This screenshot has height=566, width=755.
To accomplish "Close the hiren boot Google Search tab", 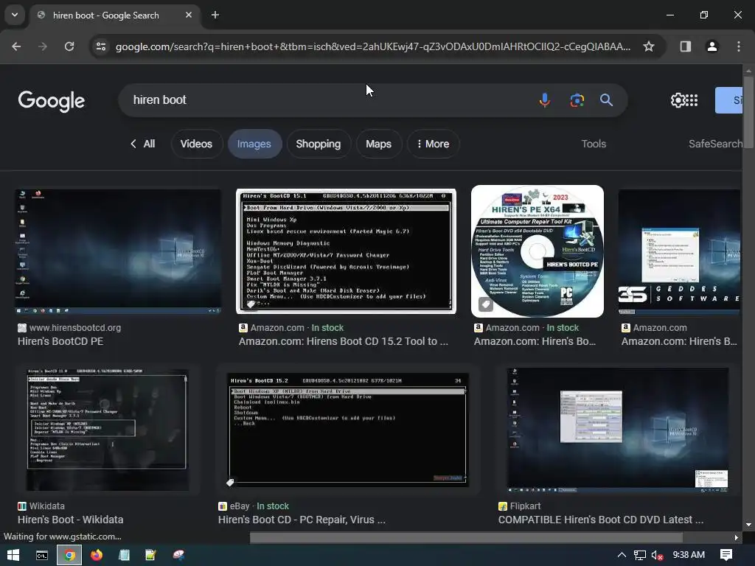I will 189,15.
